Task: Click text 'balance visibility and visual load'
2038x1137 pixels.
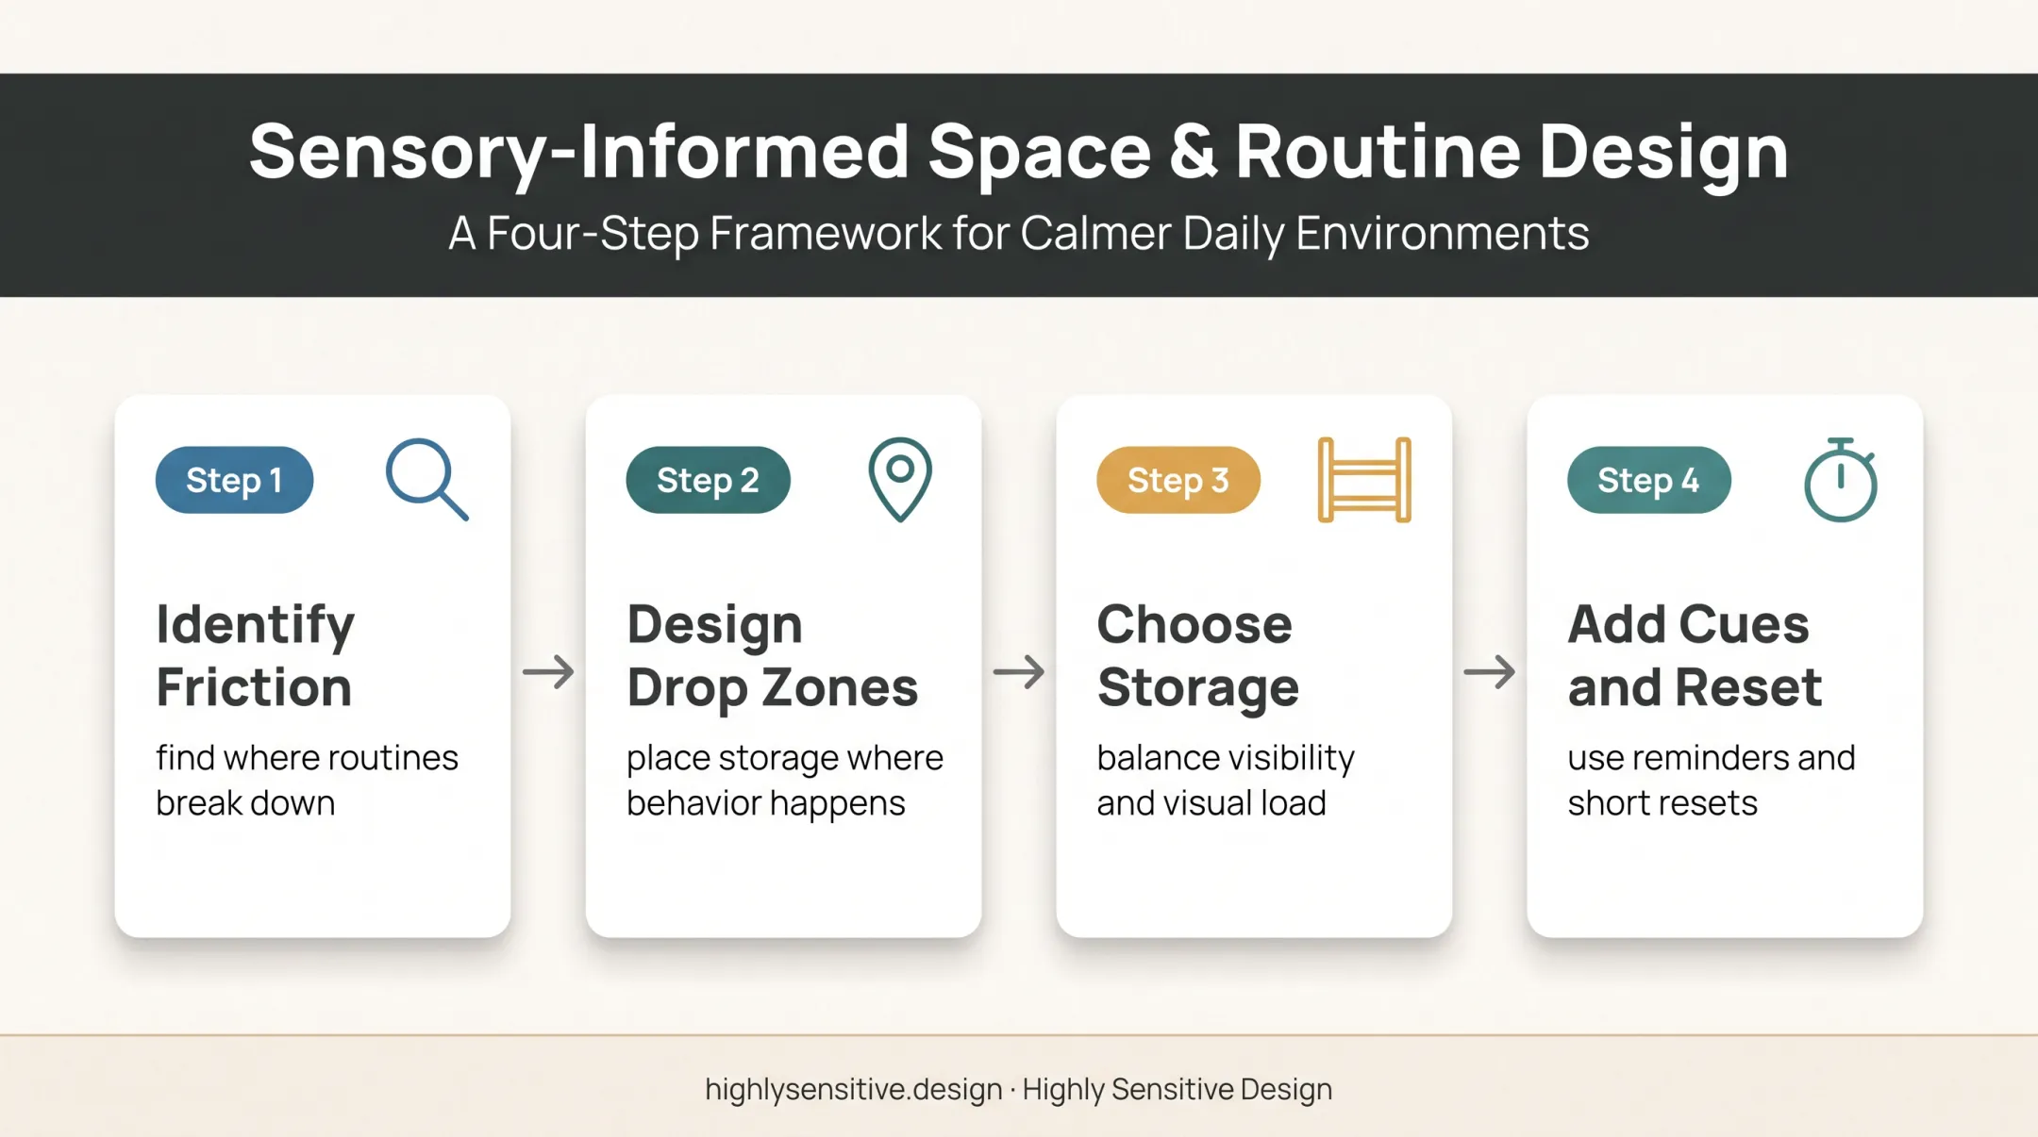Action: click(1226, 780)
